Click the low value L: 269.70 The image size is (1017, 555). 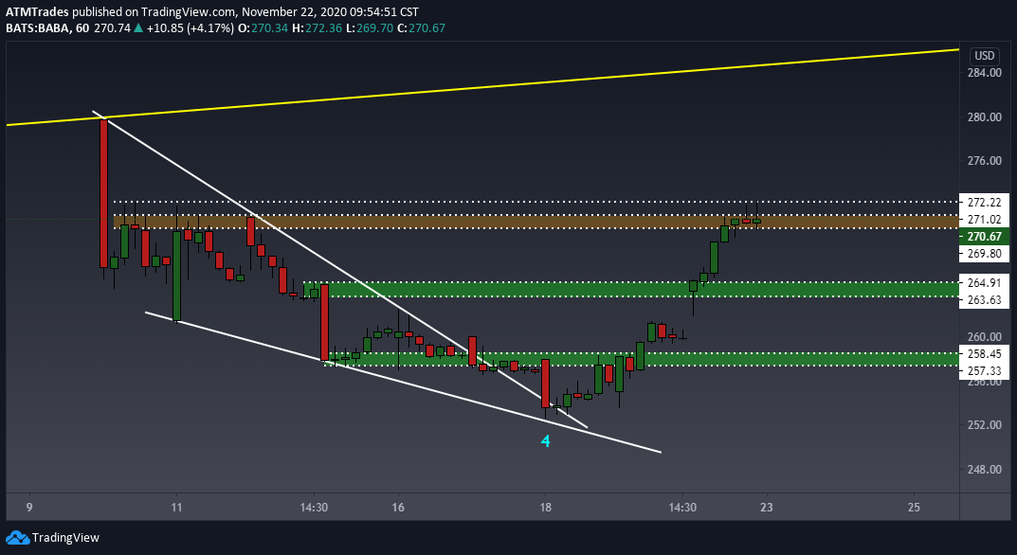370,28
